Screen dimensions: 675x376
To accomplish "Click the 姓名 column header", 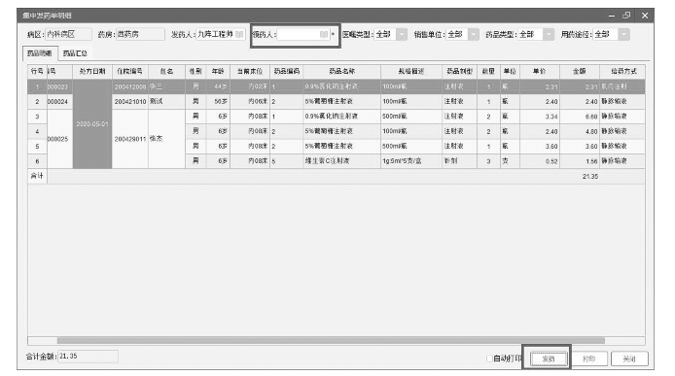I will (x=166, y=72).
